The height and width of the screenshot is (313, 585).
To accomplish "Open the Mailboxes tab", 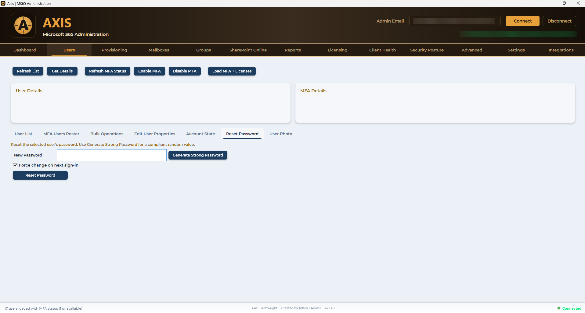I will 159,50.
